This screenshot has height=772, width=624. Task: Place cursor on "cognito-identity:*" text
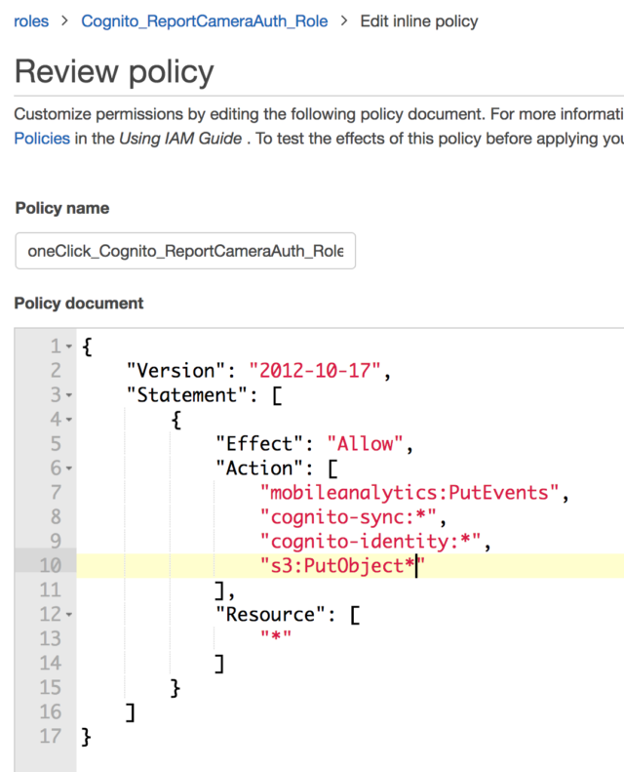[370, 541]
